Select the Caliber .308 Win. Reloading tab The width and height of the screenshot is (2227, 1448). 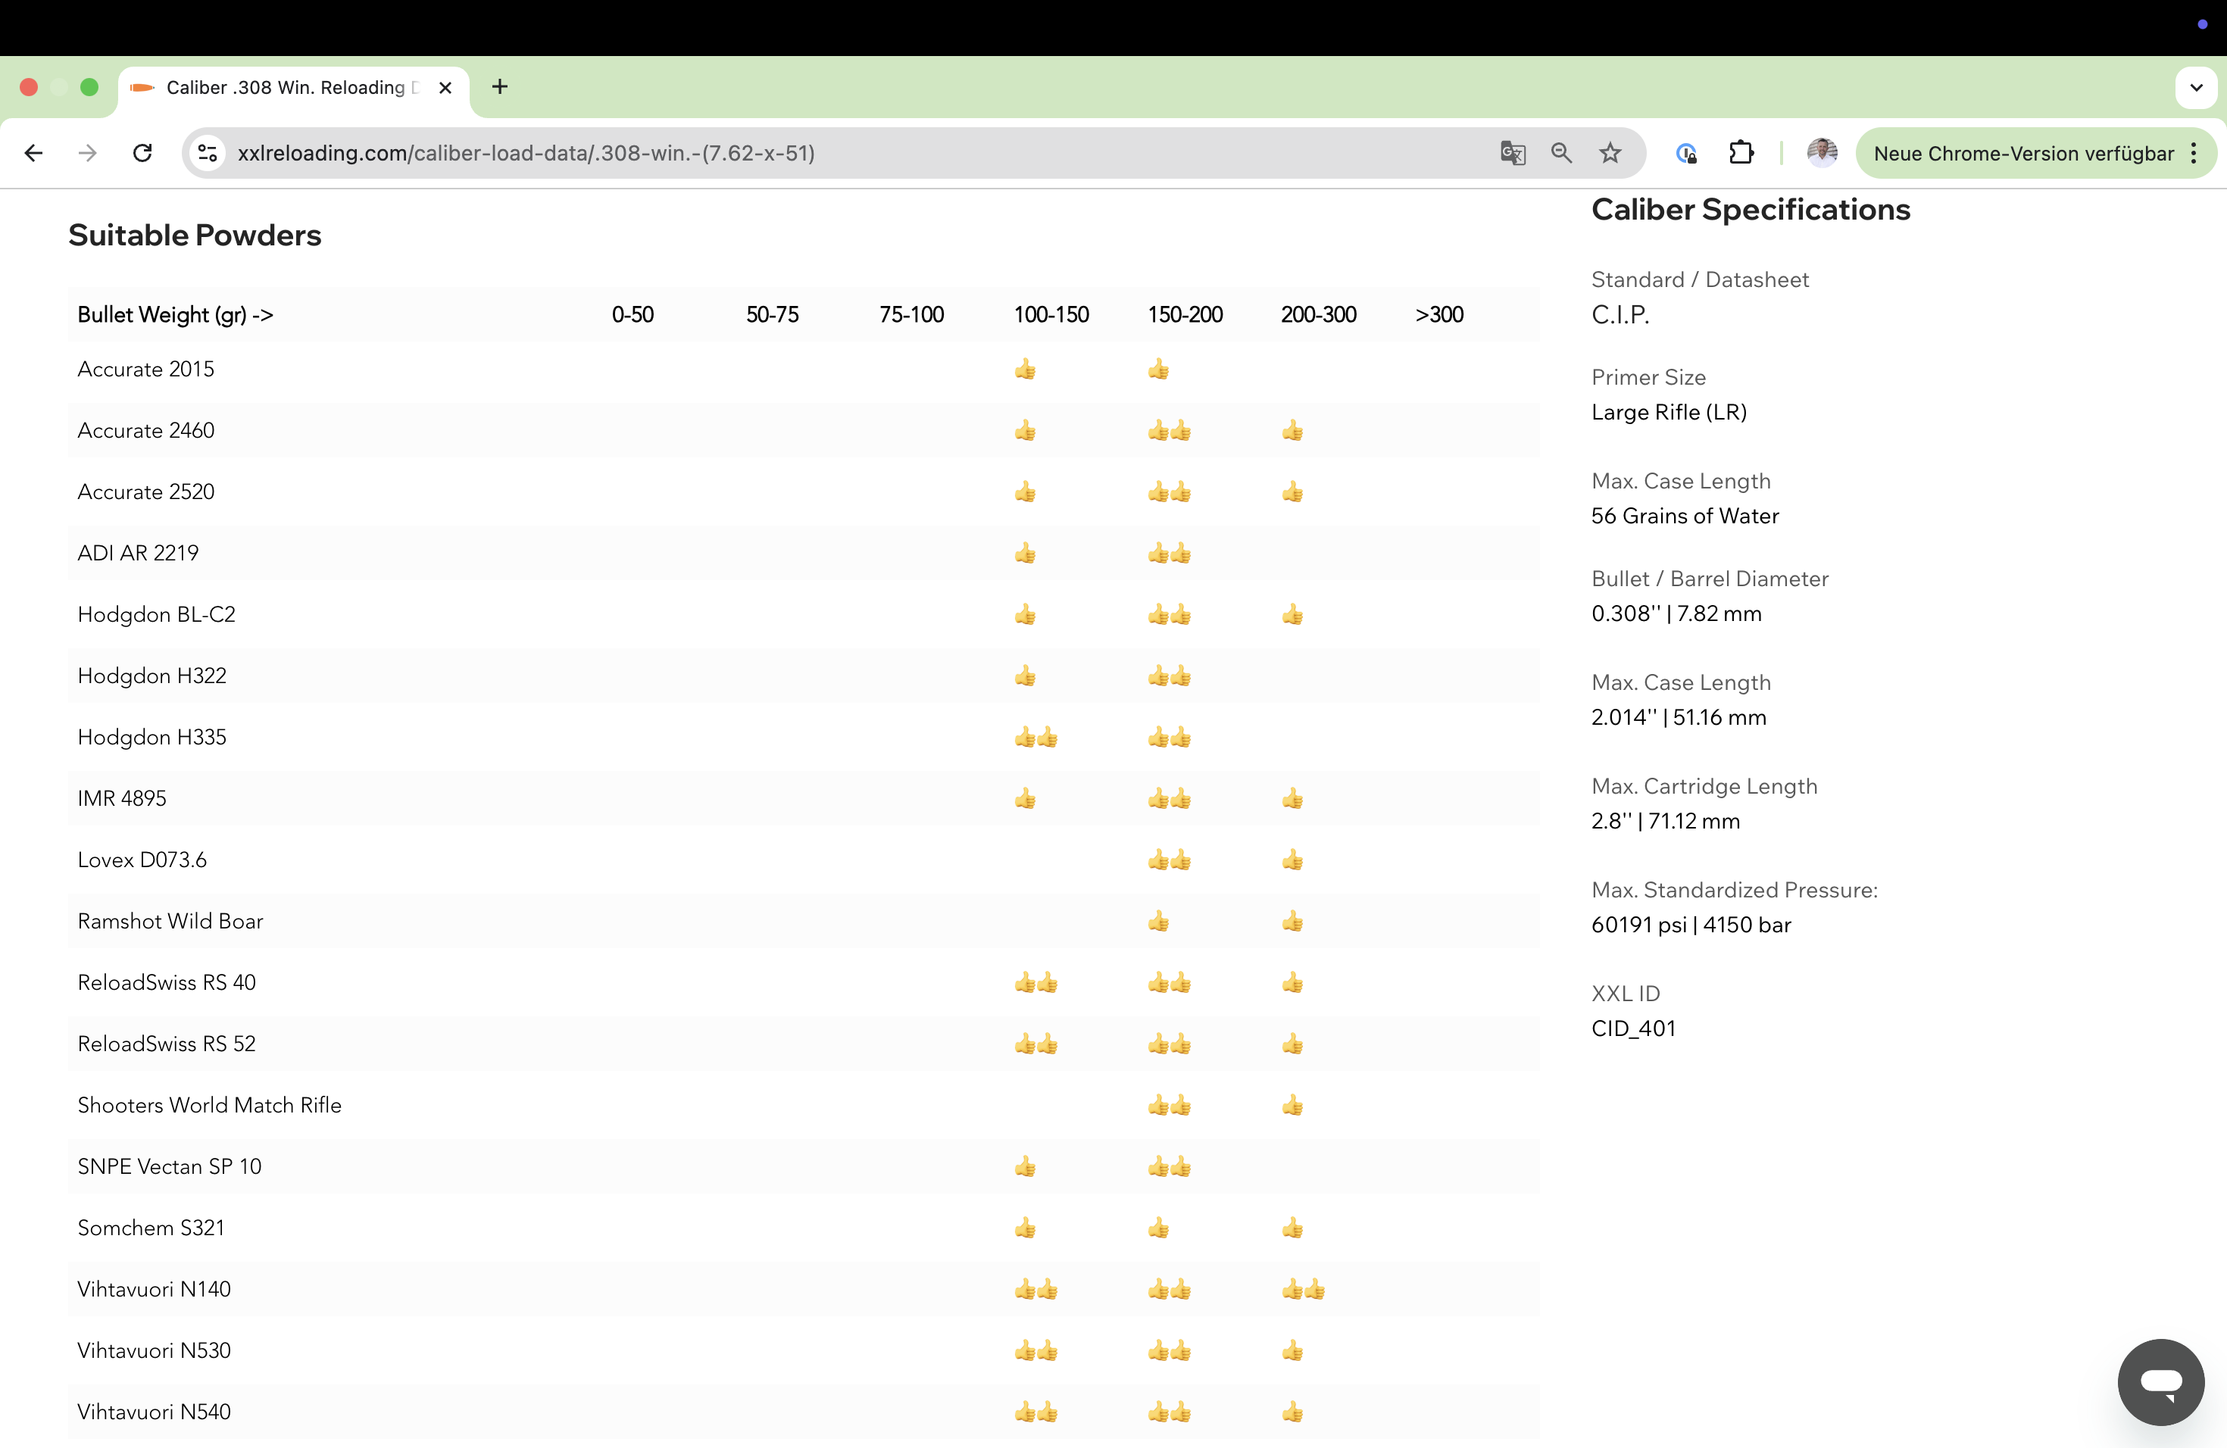coord(286,88)
